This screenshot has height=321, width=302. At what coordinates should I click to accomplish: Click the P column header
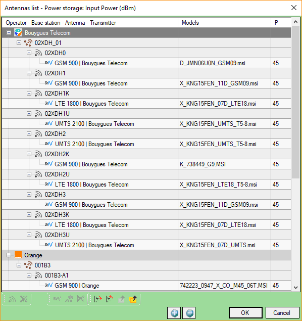tap(281, 23)
